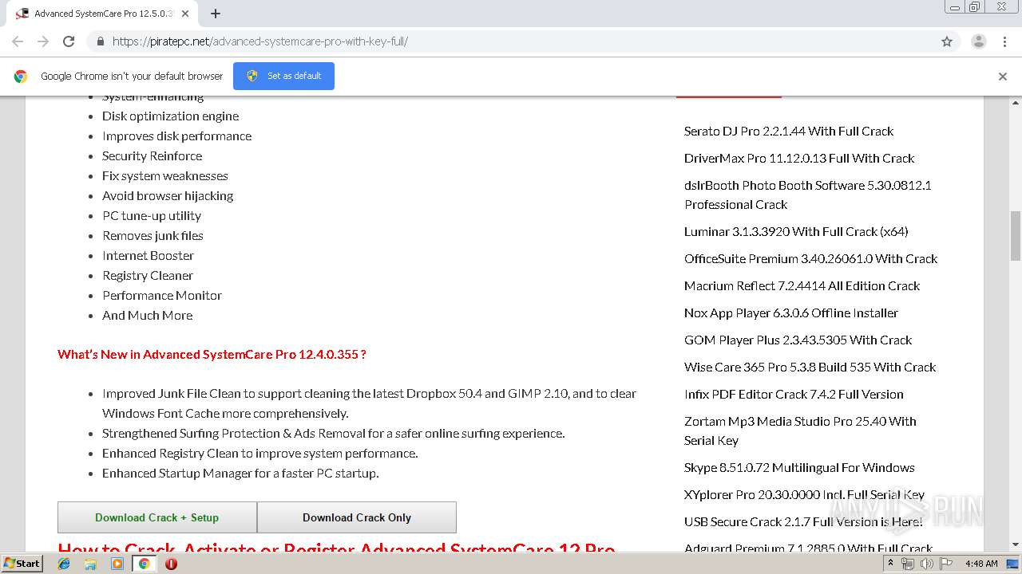Viewport: 1022px width, 574px height.
Task: Open OfficeSuite Premium 3.40.26061.0 link
Action: coord(810,259)
